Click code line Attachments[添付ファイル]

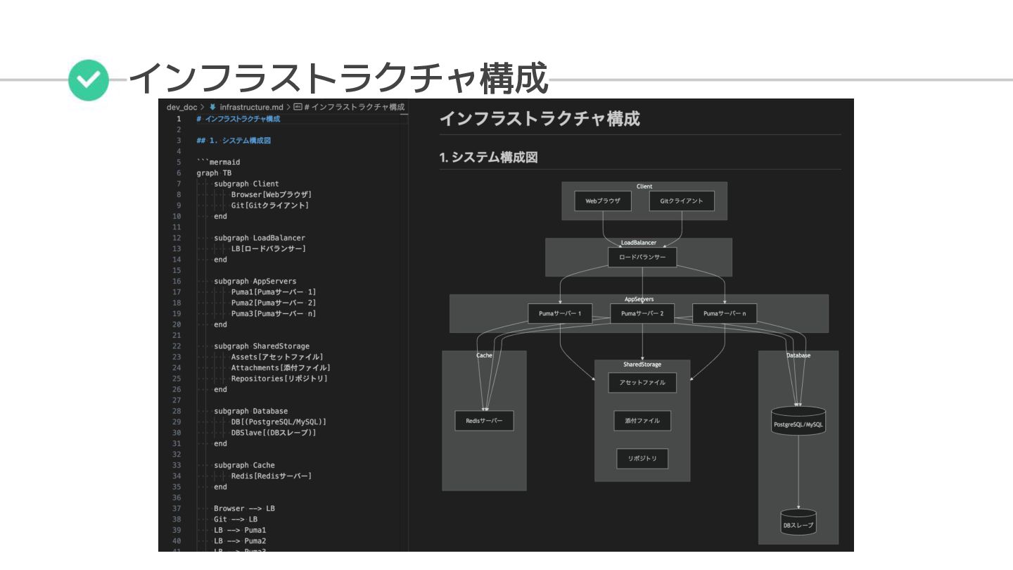point(280,367)
